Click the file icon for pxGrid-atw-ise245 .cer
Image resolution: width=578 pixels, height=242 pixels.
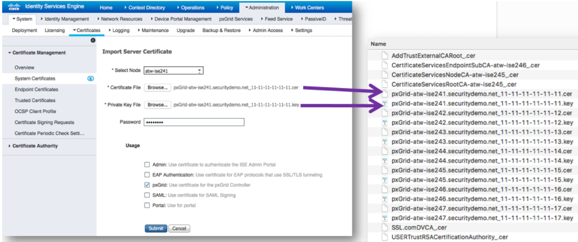pyautogui.click(x=385, y=170)
